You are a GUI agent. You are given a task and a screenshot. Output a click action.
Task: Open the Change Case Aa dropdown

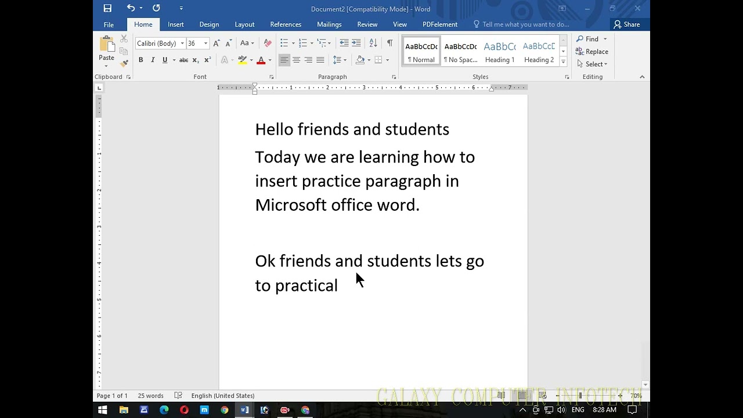(x=247, y=44)
